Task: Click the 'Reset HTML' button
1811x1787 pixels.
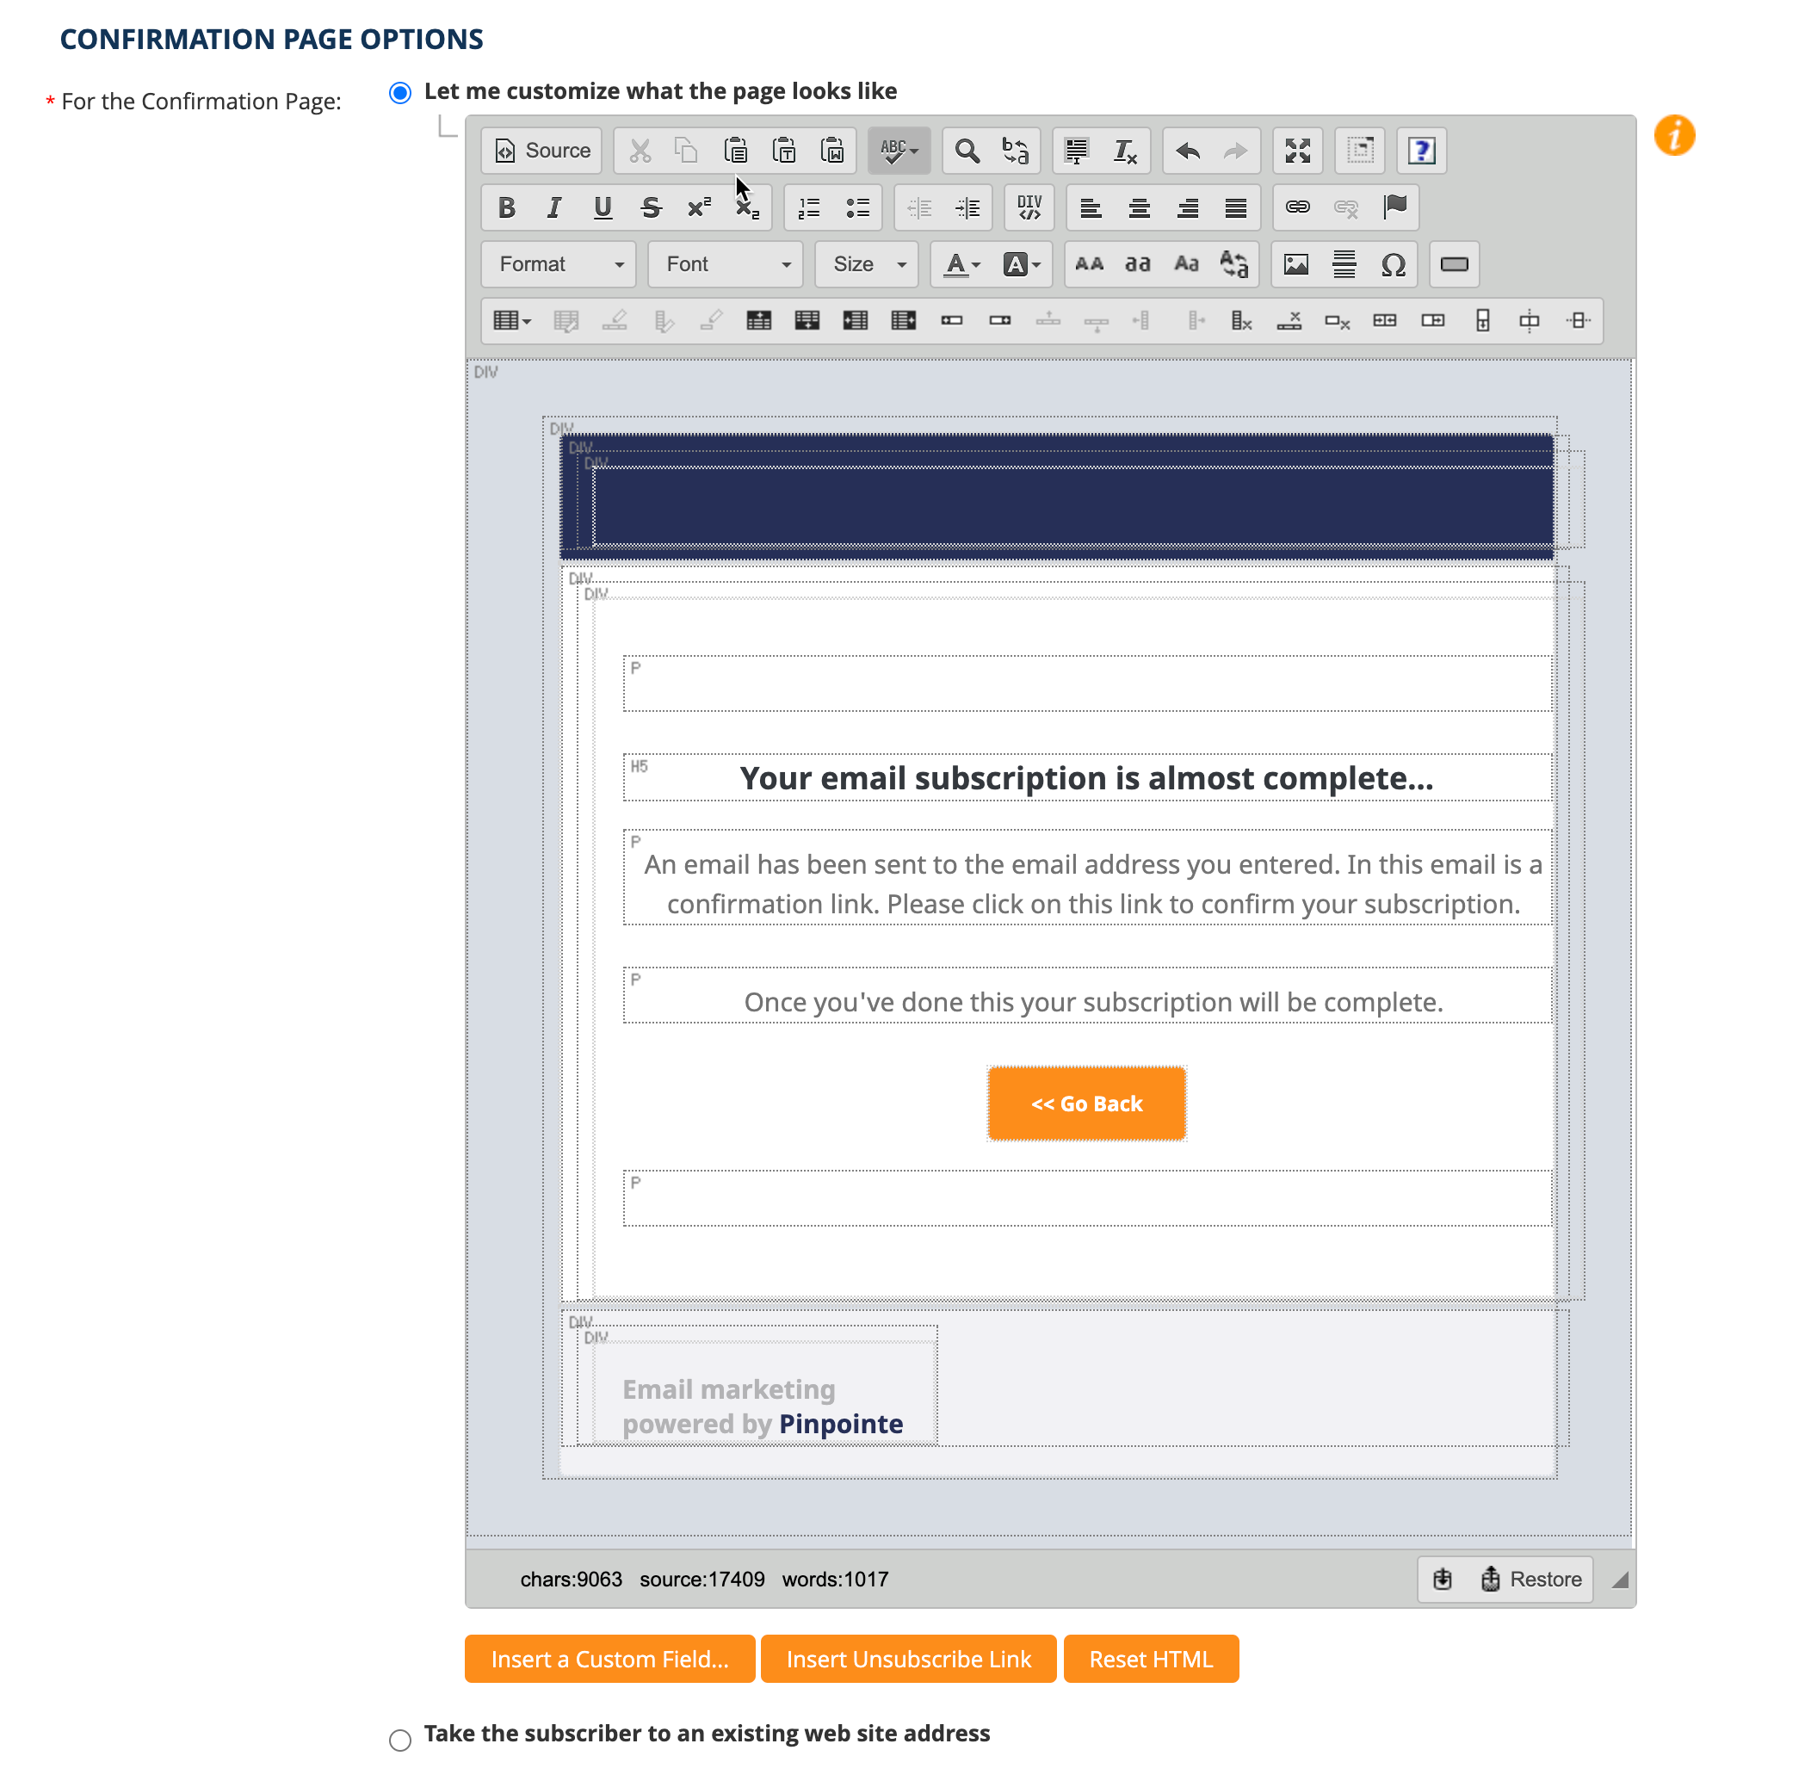Action: (x=1152, y=1658)
